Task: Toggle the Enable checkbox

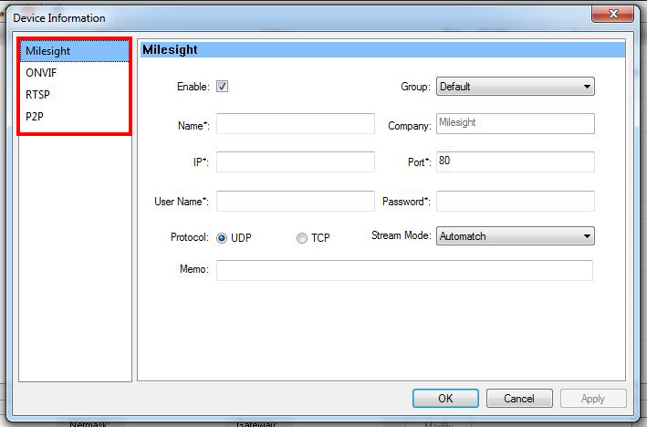Action: (x=222, y=87)
